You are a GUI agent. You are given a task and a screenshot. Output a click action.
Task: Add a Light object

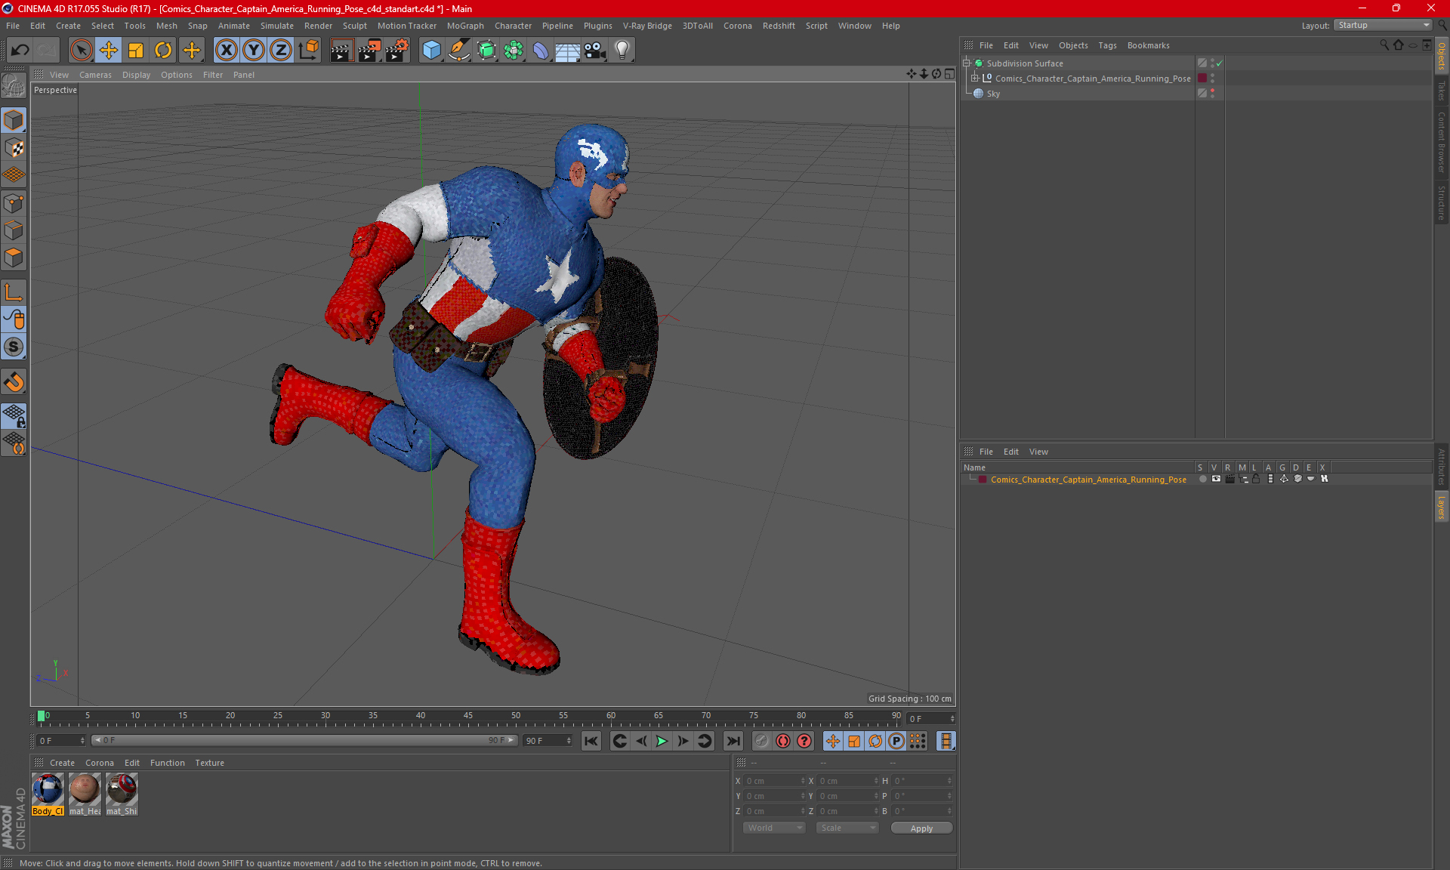click(622, 51)
